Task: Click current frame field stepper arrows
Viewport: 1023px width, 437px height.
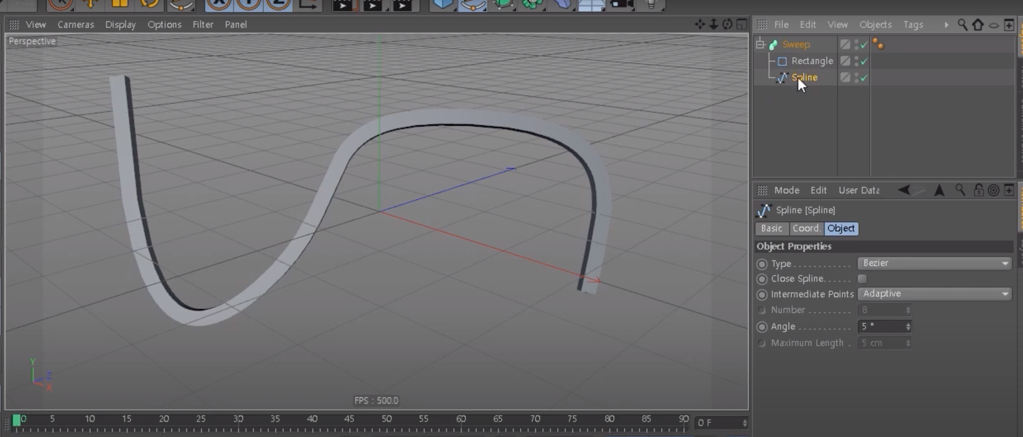Action: (744, 423)
